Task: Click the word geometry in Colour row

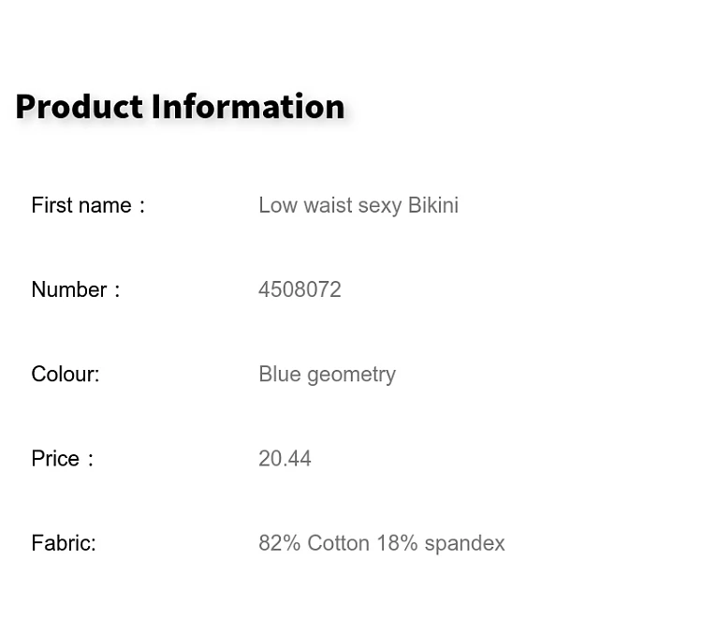Action: 351,375
